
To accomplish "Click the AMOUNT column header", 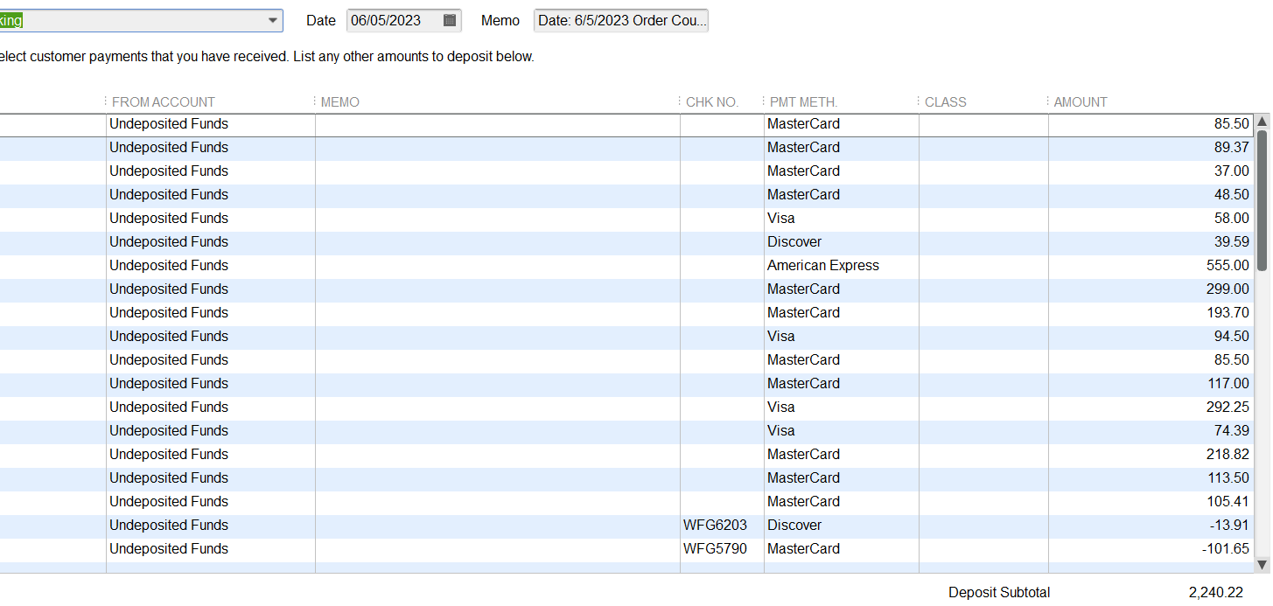I will point(1081,102).
